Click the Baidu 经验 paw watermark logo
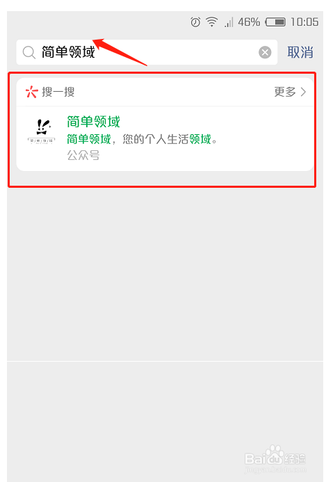This screenshot has width=326, height=482. (x=275, y=458)
